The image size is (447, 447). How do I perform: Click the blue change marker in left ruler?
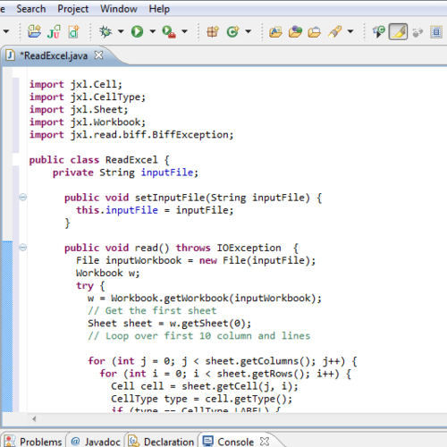coord(7,326)
